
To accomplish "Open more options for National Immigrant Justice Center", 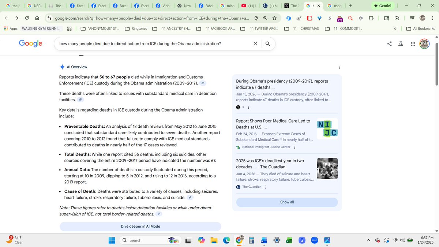I will point(295,147).
